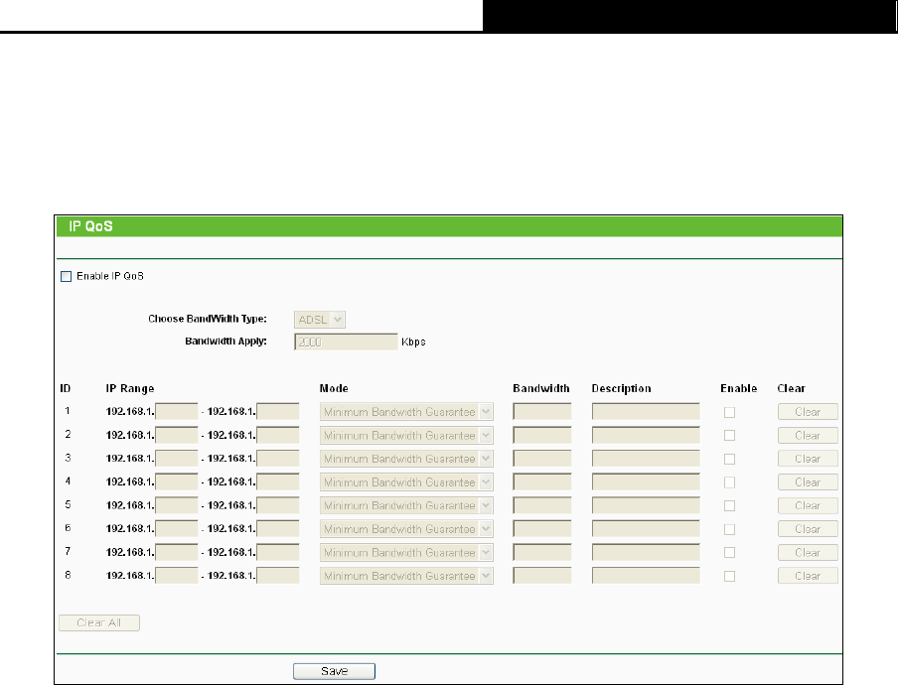898x685 pixels.
Task: Check the Enable box for rule 4
Action: click(729, 482)
